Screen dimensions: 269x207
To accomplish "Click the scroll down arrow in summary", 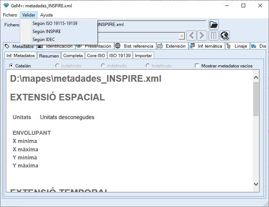I will coord(256,184).
